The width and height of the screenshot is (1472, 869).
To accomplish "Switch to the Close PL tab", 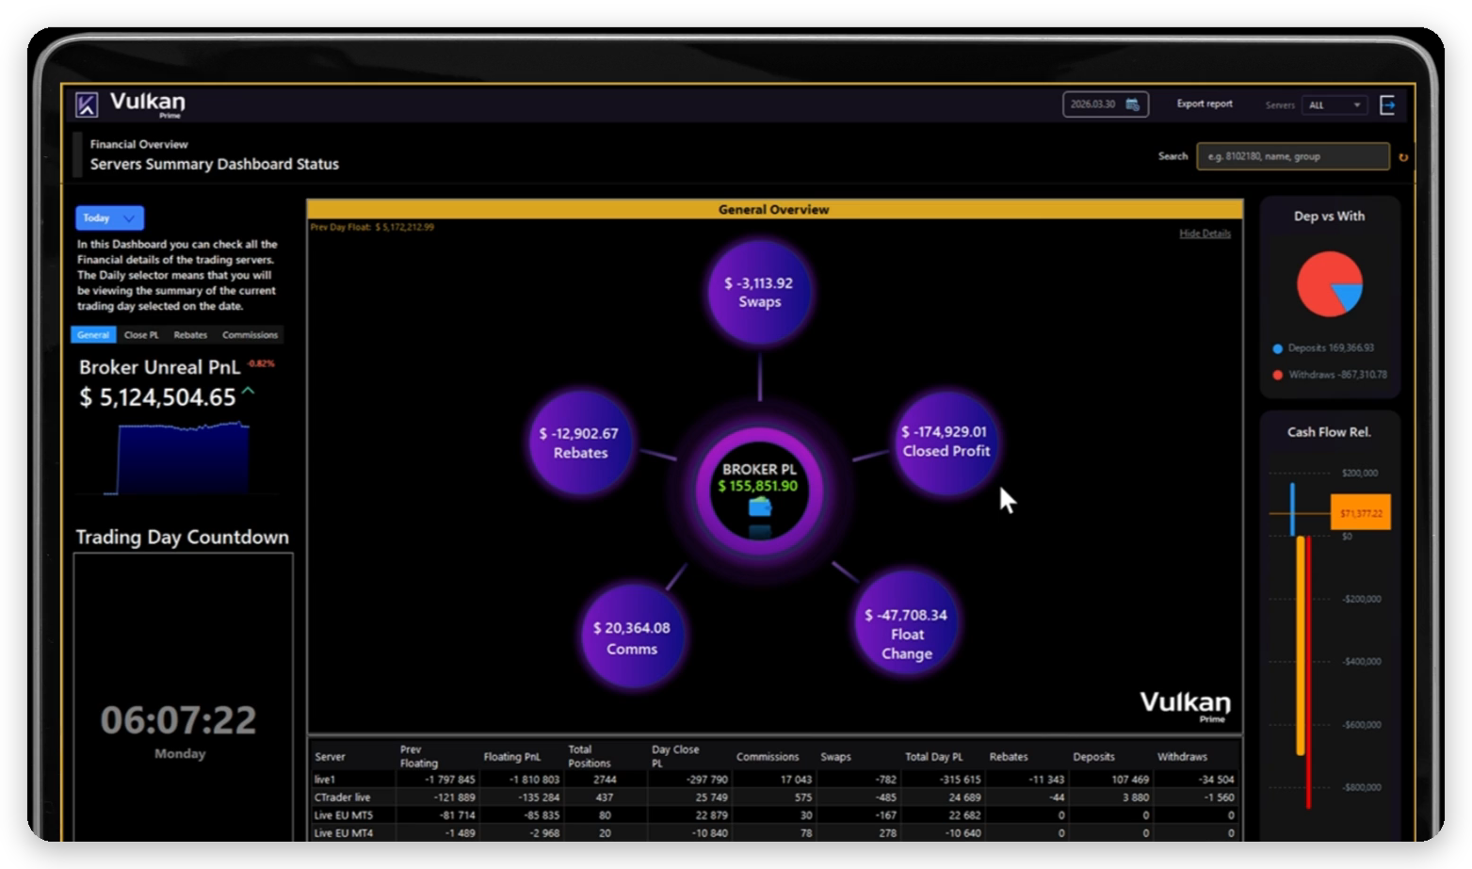I will [141, 335].
